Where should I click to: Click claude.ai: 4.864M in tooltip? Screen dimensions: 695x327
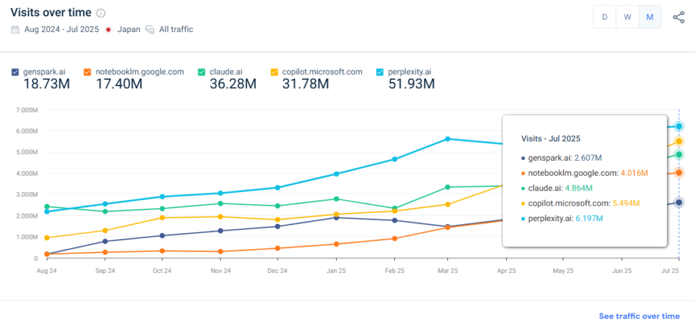(557, 188)
